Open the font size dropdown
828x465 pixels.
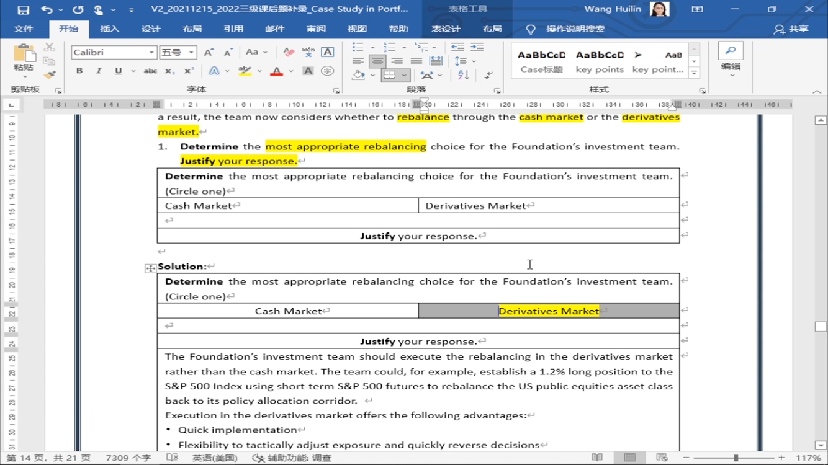click(192, 53)
